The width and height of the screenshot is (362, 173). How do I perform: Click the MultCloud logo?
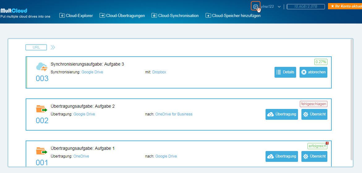(14, 11)
